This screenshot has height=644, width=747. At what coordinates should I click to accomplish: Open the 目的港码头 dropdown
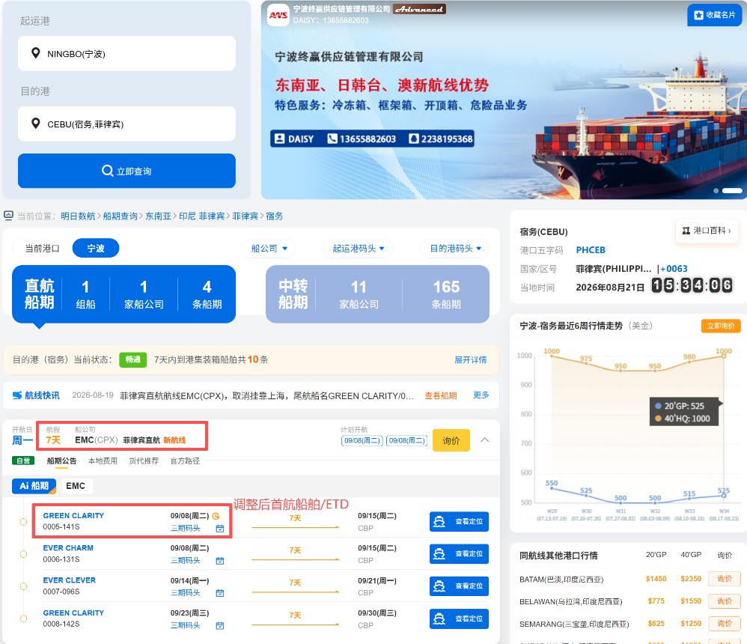click(455, 249)
